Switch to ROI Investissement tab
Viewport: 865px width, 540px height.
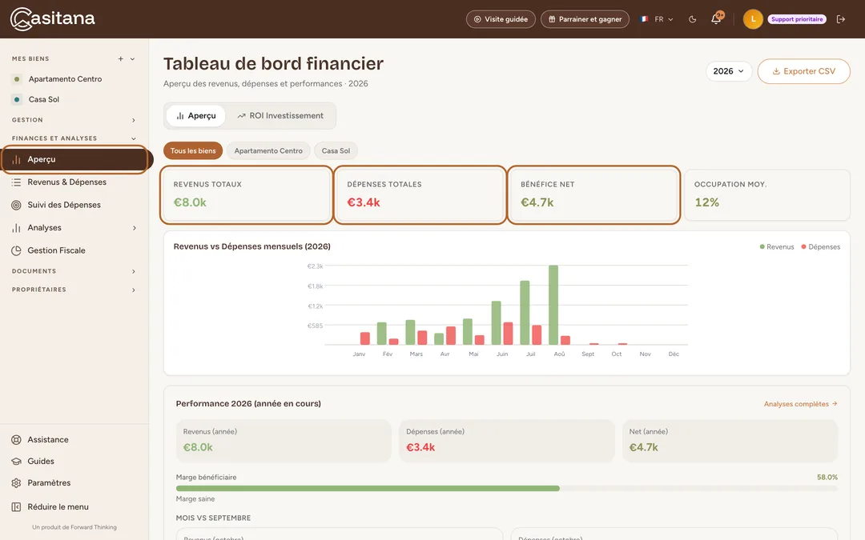coord(281,116)
